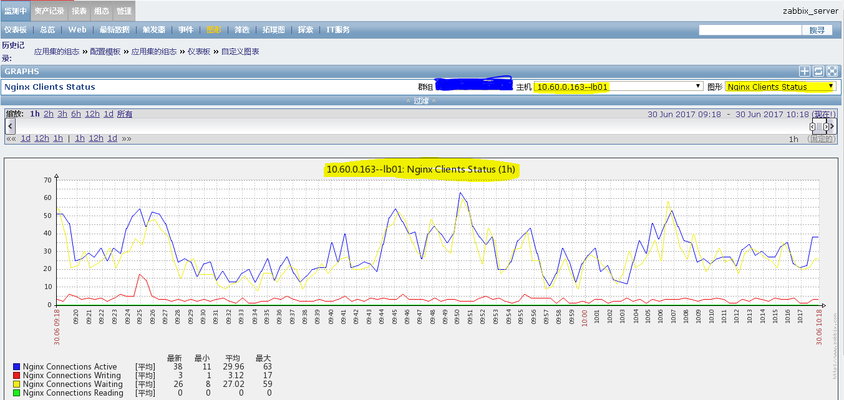Open 事件 submenu item
The image size is (844, 400).
point(186,30)
